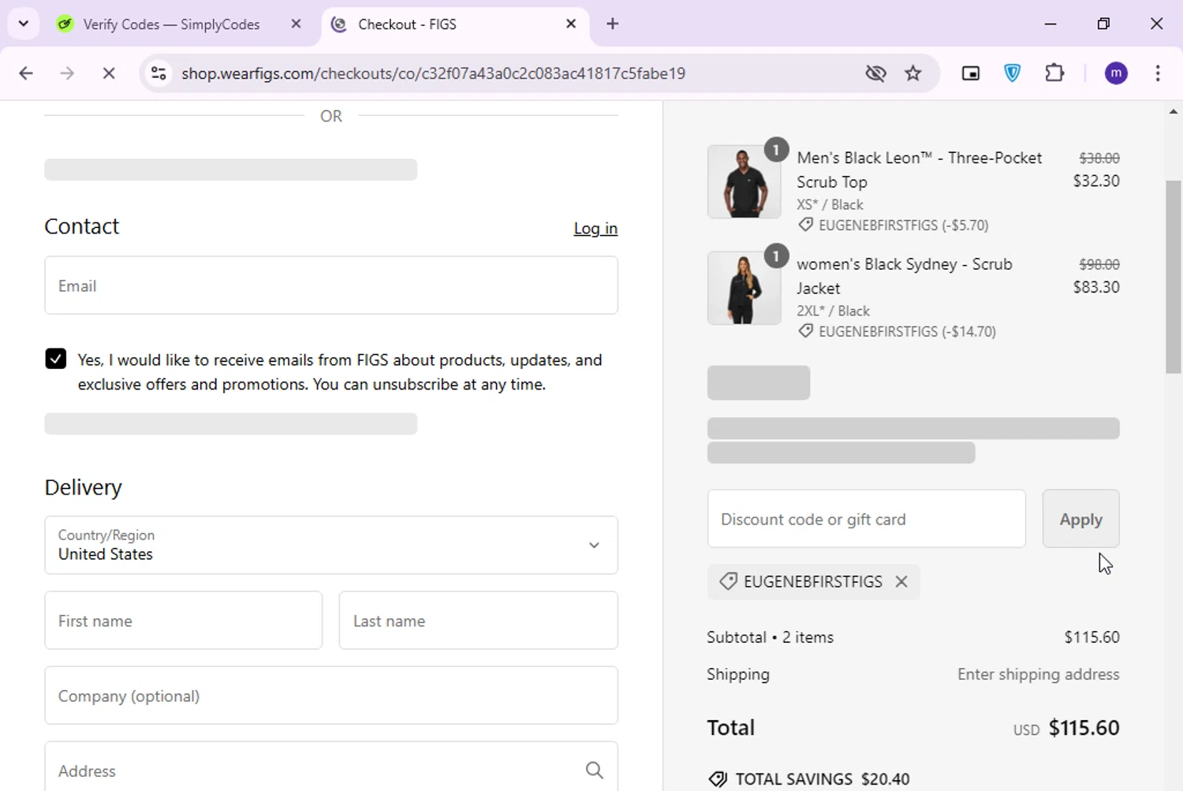Stop loading the page
Screen dimensions: 1183x791
[109, 73]
